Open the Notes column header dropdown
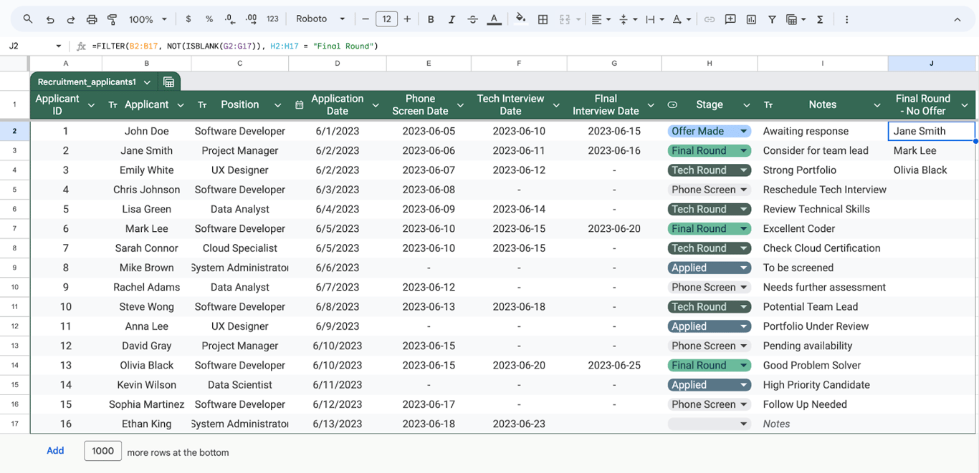Viewport: 979px width, 473px height. 877,105
